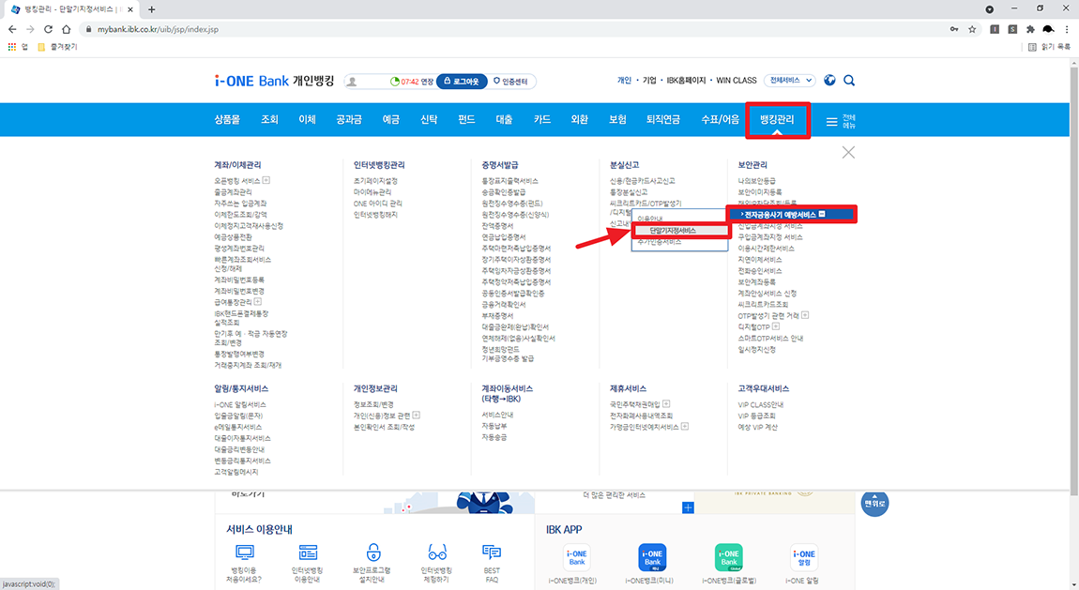Click the WIN CLASS header link
Screen dimensions: 1079x590
[737, 81]
